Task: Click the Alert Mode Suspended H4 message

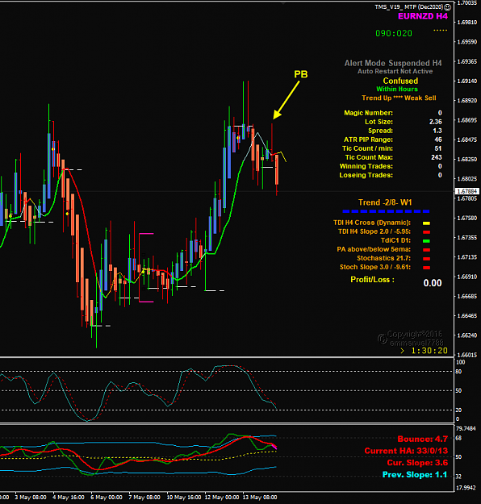Action: [x=393, y=63]
